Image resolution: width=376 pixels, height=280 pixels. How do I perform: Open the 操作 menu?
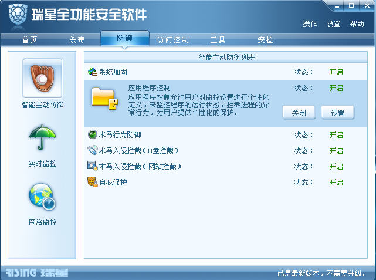[x=310, y=23]
